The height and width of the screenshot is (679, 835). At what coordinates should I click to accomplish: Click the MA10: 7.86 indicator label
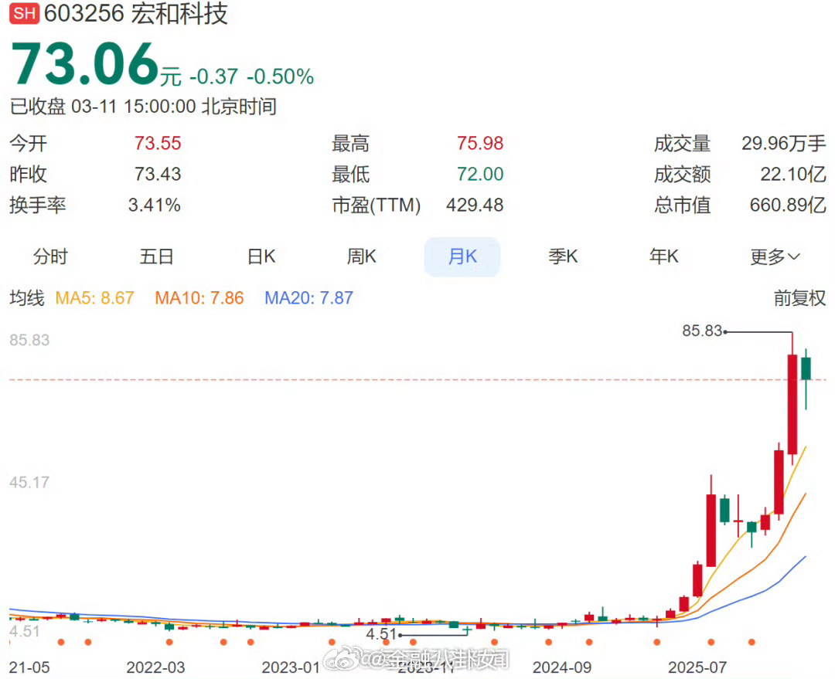tap(199, 298)
